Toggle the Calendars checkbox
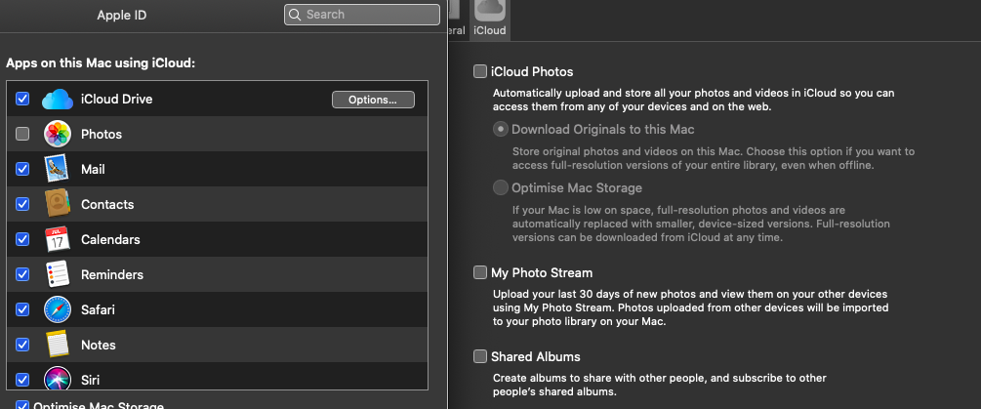The height and width of the screenshot is (409, 981). (22, 239)
